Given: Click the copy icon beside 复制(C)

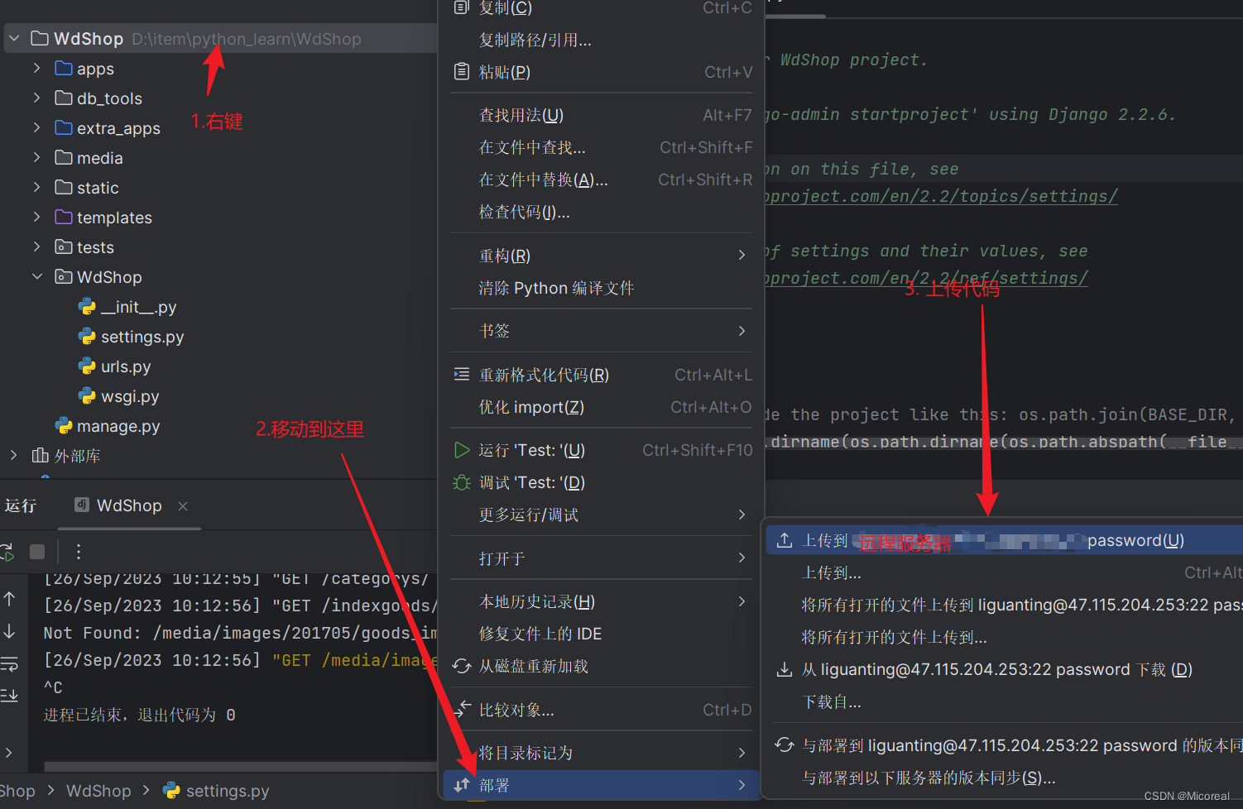Looking at the screenshot, I should click(x=462, y=7).
